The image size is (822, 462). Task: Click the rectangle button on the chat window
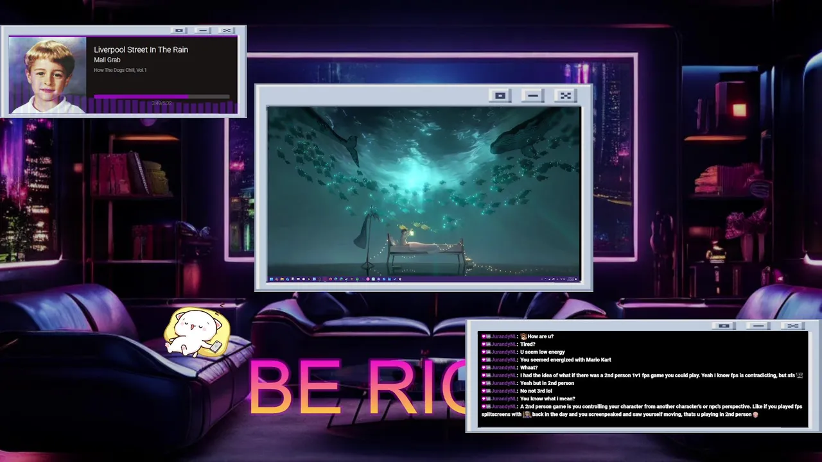click(724, 326)
